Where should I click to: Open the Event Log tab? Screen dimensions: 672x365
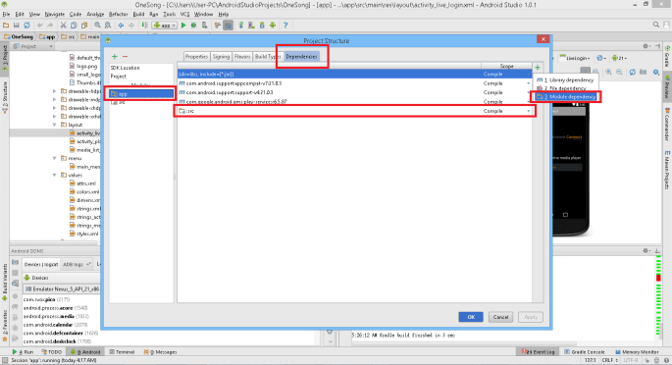point(539,352)
